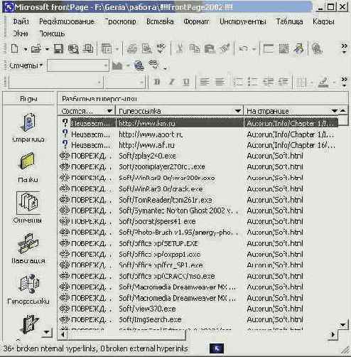Image resolution: width=351 pixels, height=357 pixels.
Task: Open the Page view in Views bar
Action: 28,127
